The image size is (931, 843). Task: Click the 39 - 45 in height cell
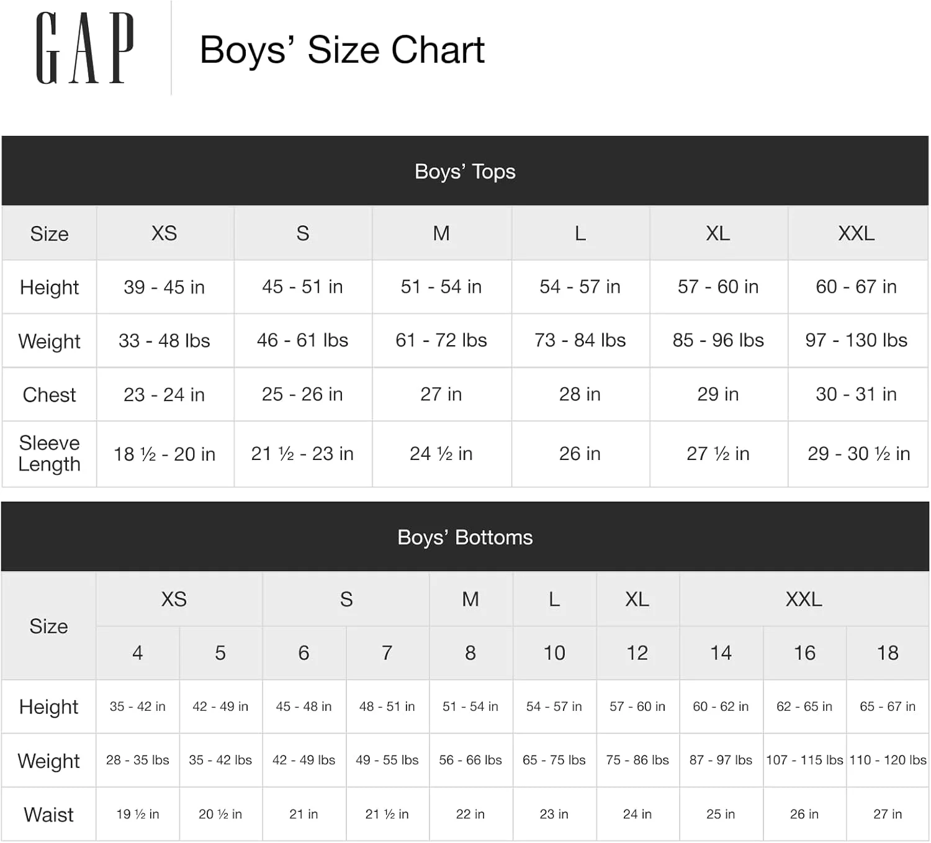click(x=164, y=287)
